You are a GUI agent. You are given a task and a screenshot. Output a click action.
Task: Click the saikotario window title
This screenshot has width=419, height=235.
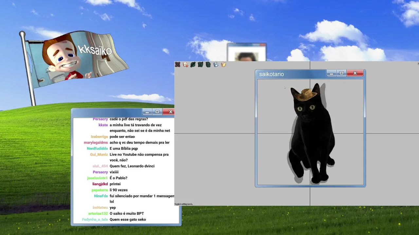pyautogui.click(x=271, y=74)
